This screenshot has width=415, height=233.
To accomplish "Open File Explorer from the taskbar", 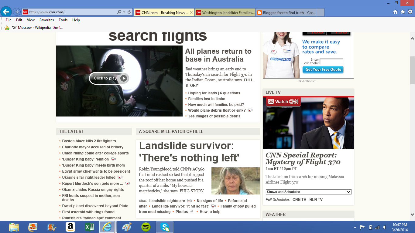I will pos(14,227).
